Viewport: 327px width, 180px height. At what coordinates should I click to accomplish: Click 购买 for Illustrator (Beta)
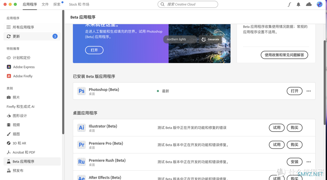click(295, 127)
